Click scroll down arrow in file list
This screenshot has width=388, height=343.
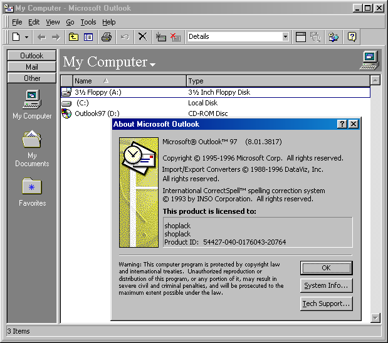(375, 318)
